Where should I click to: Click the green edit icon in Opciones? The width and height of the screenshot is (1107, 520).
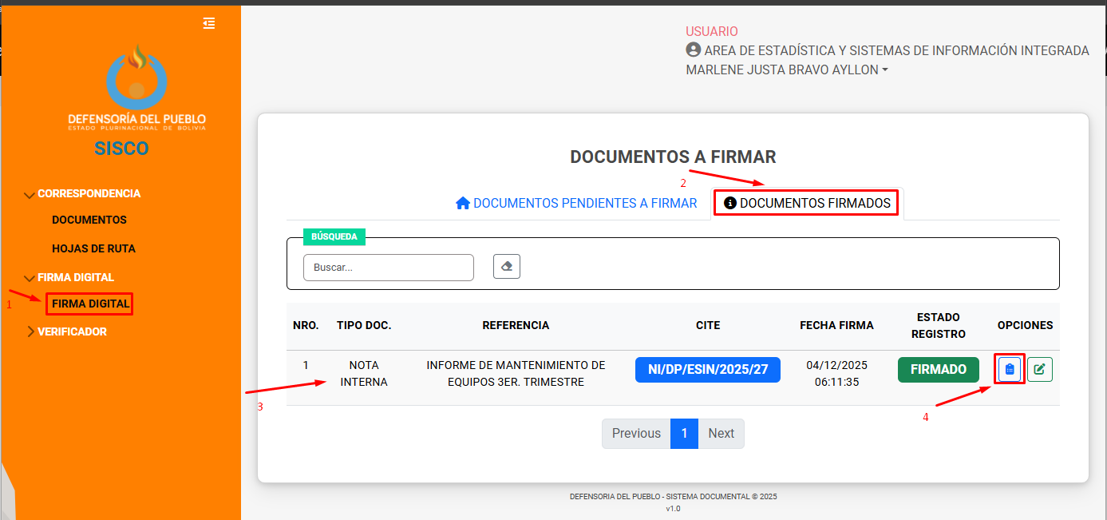(1039, 370)
